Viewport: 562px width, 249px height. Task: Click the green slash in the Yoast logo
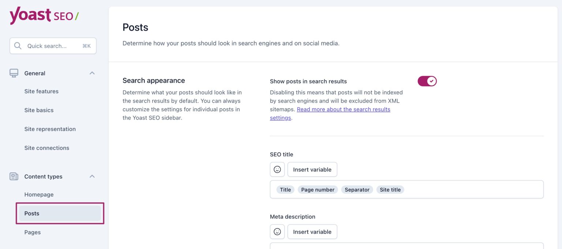(76, 15)
